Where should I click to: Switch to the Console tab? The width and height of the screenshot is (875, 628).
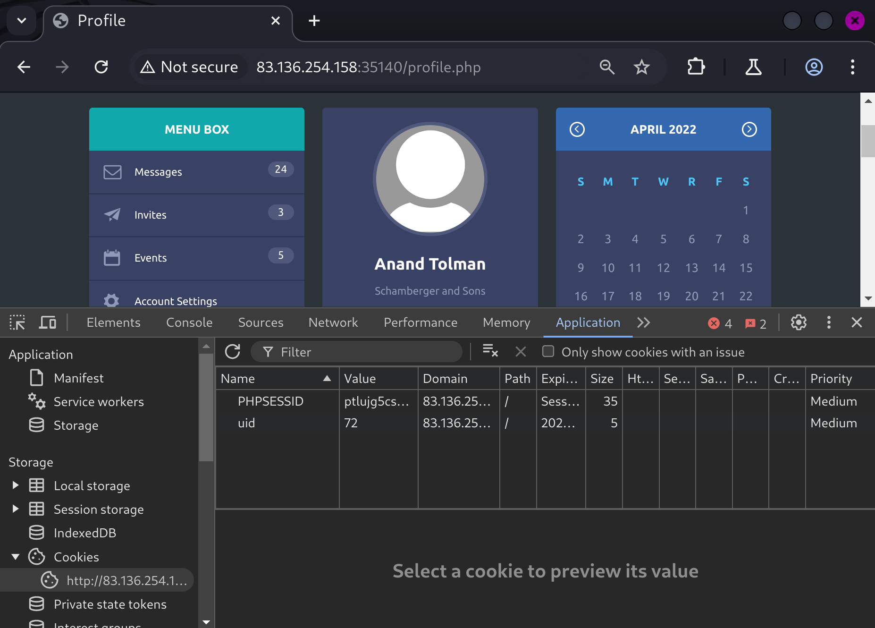tap(189, 322)
